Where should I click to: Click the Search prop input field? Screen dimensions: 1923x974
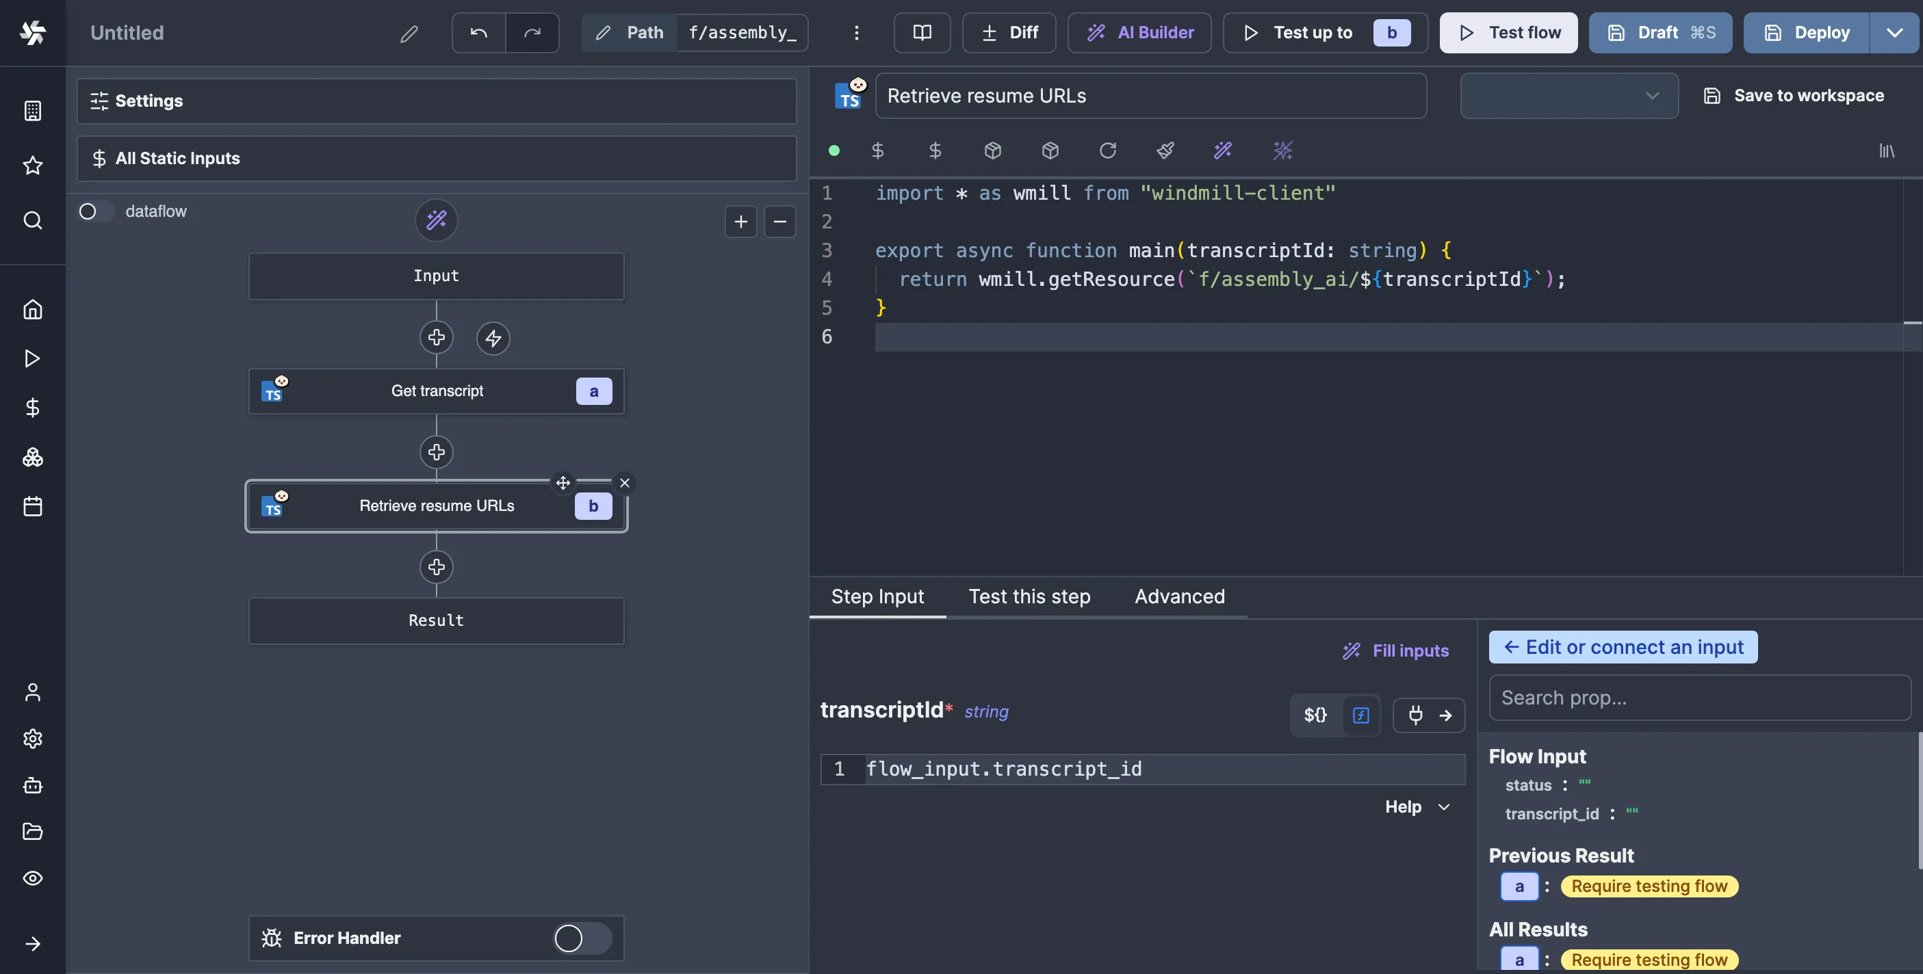[x=1699, y=698]
